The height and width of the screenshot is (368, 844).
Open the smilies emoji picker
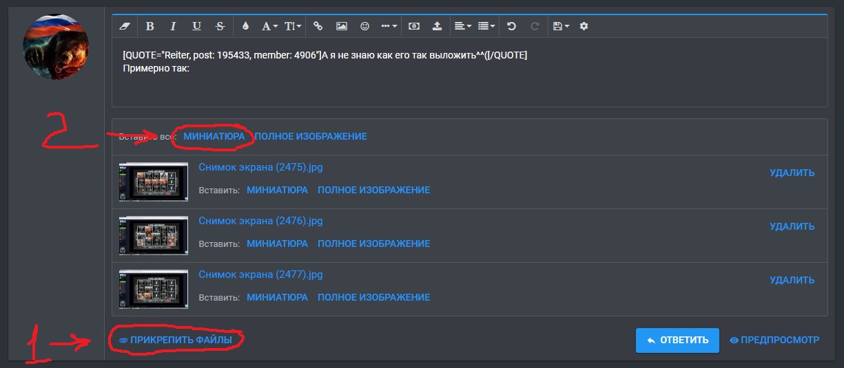click(x=365, y=26)
